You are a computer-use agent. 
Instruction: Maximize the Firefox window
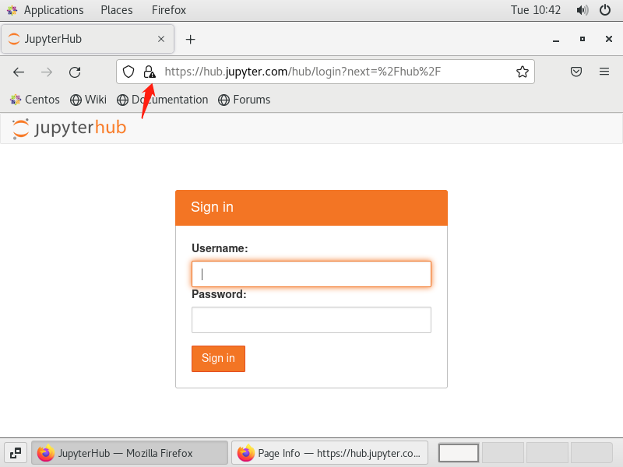(x=582, y=39)
